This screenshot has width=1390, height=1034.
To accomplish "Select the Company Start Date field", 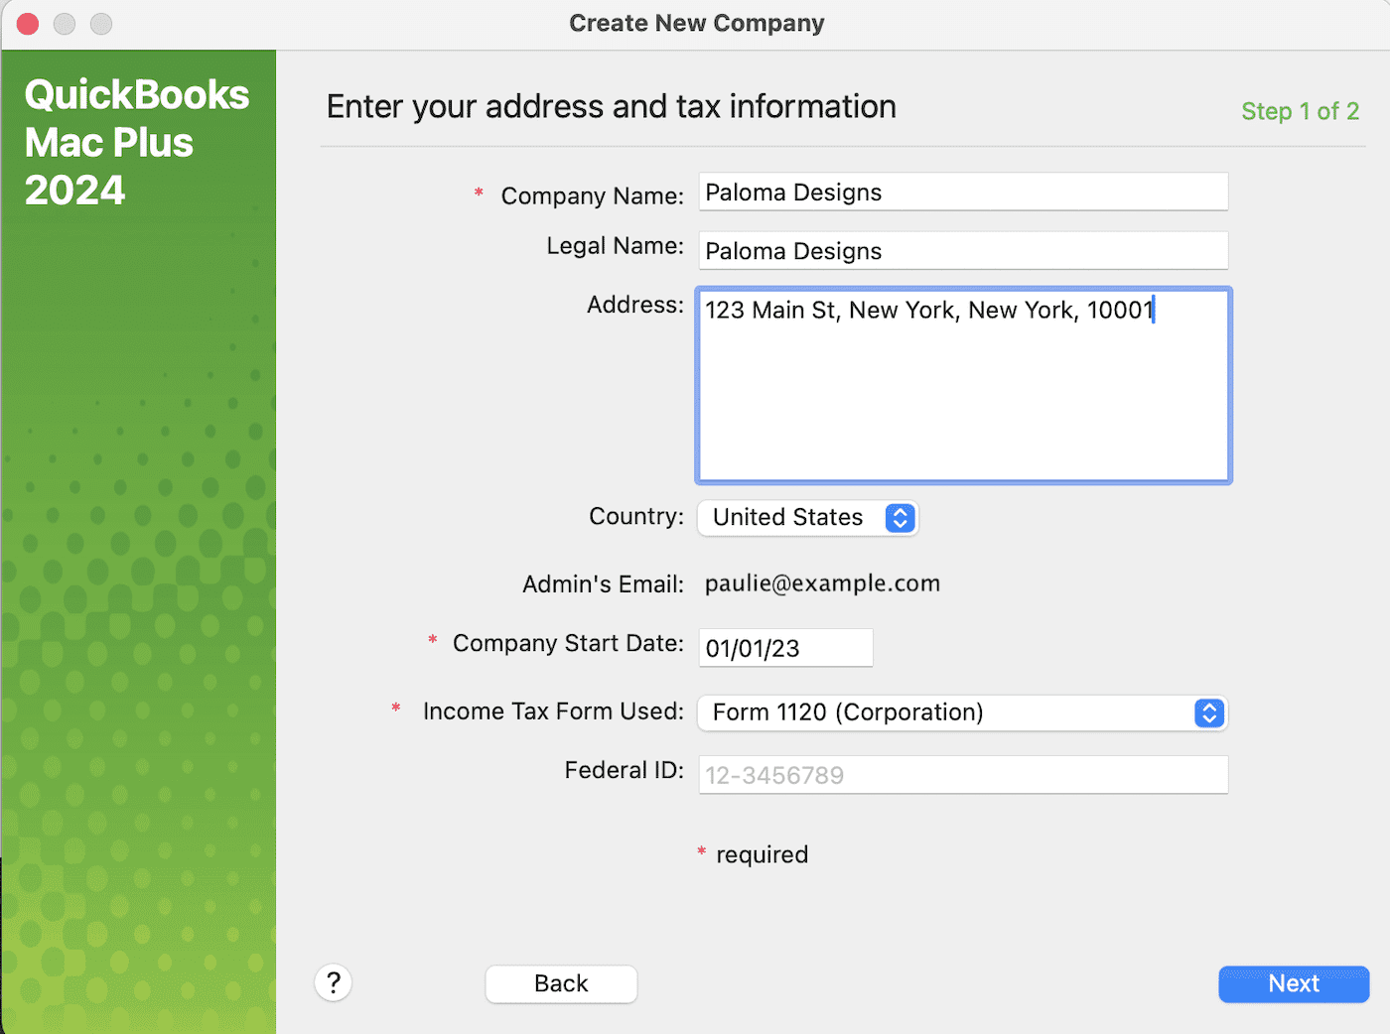I will [784, 648].
